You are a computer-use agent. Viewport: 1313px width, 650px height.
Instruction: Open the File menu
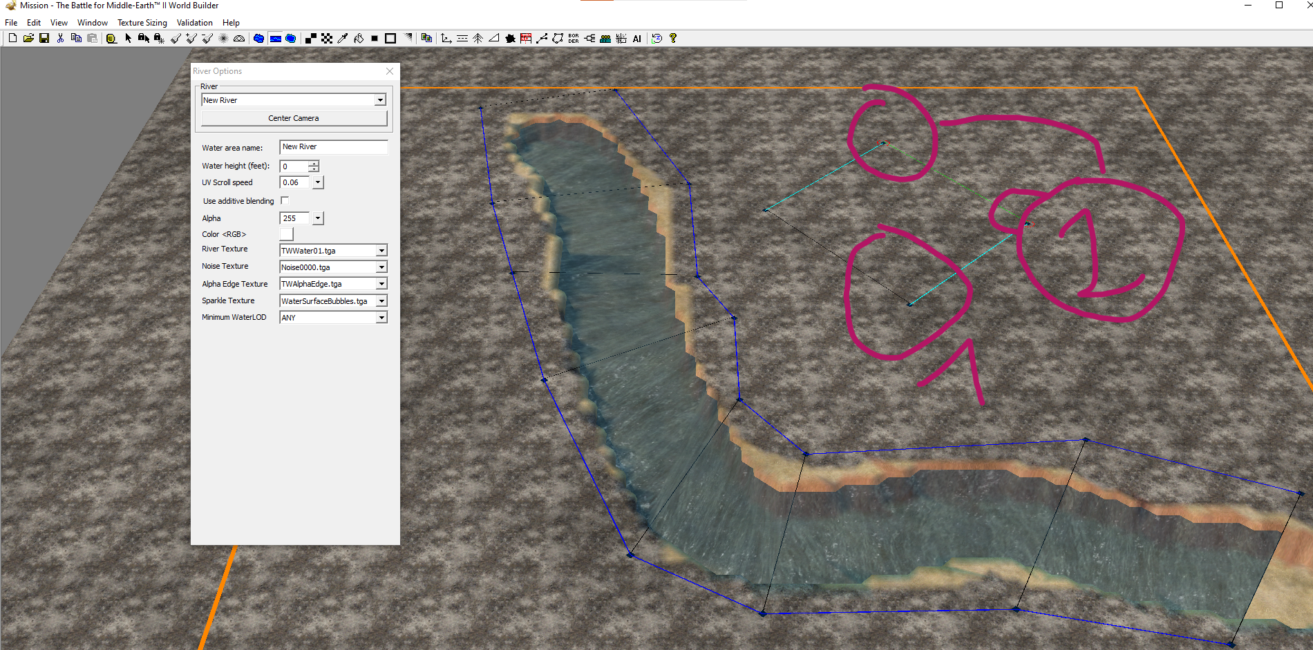click(x=11, y=23)
